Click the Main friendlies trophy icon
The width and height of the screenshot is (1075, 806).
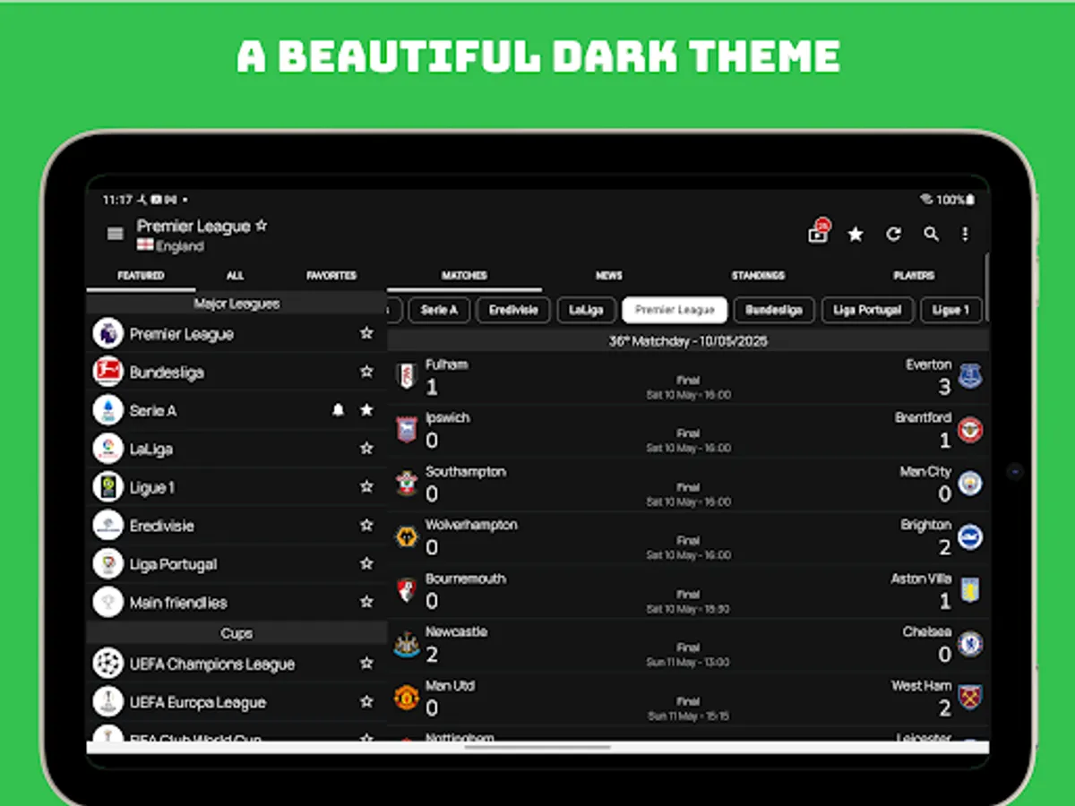(107, 602)
